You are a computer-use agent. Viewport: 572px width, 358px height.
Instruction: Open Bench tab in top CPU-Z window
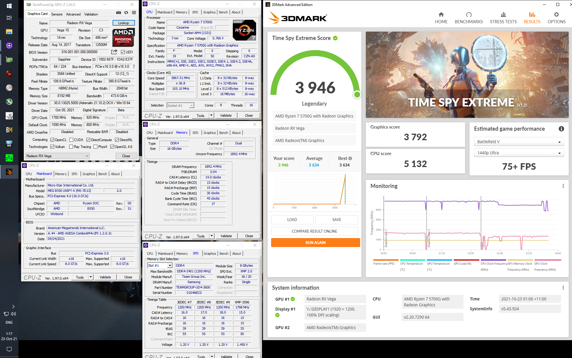223,12
